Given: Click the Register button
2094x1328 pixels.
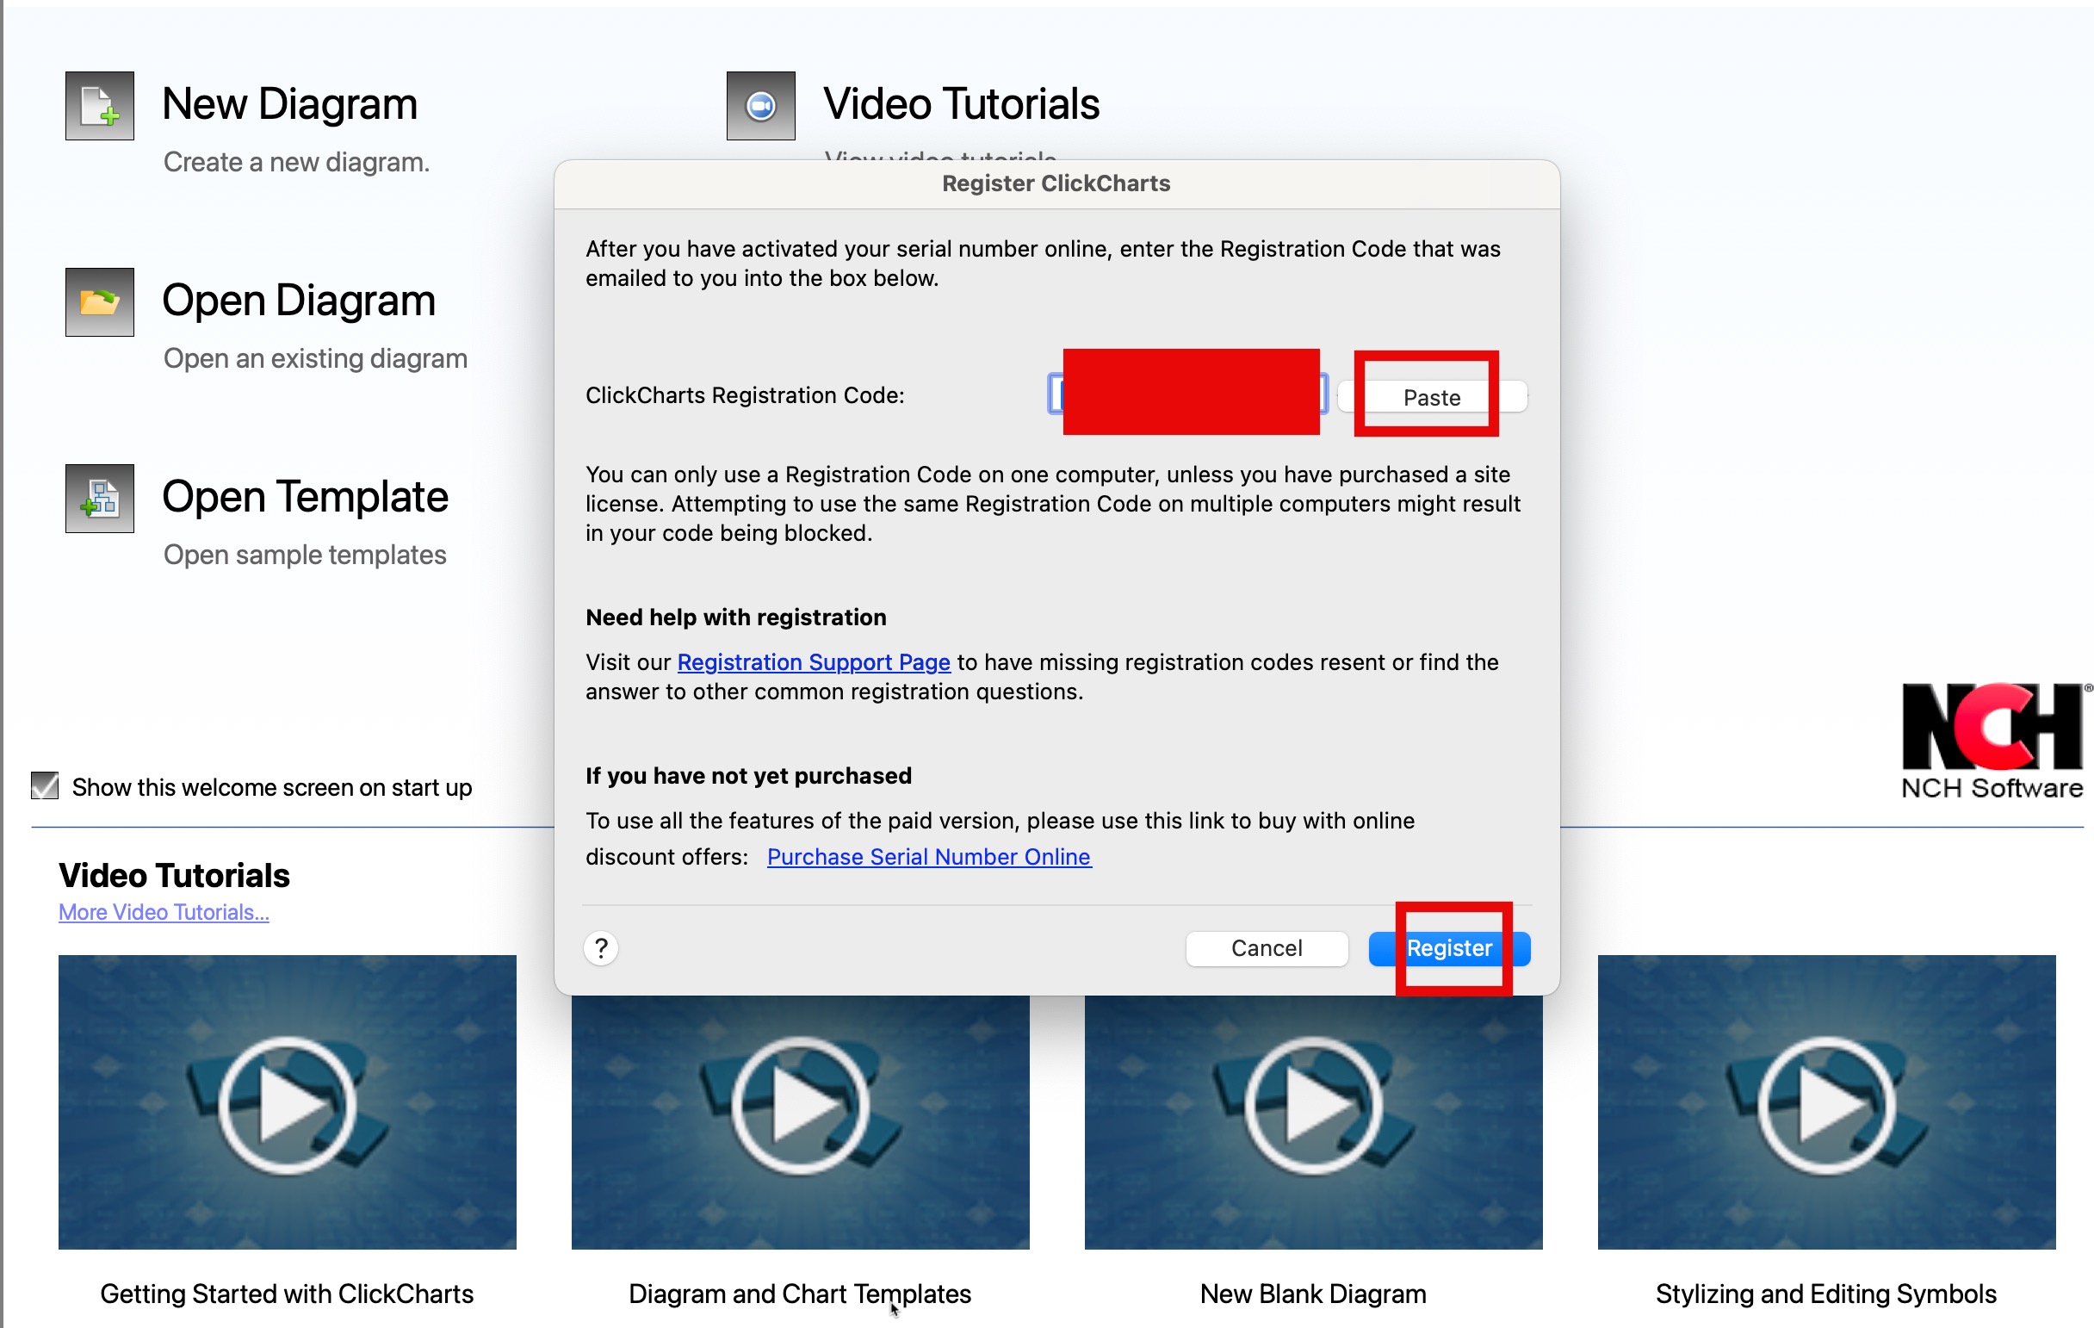Looking at the screenshot, I should coord(1449,948).
